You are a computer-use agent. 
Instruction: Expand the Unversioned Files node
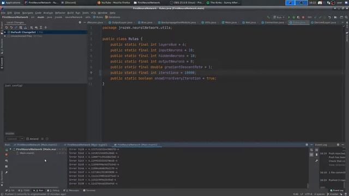[5, 36]
